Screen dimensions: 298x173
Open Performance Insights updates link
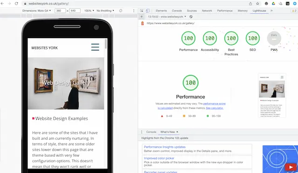point(164,147)
